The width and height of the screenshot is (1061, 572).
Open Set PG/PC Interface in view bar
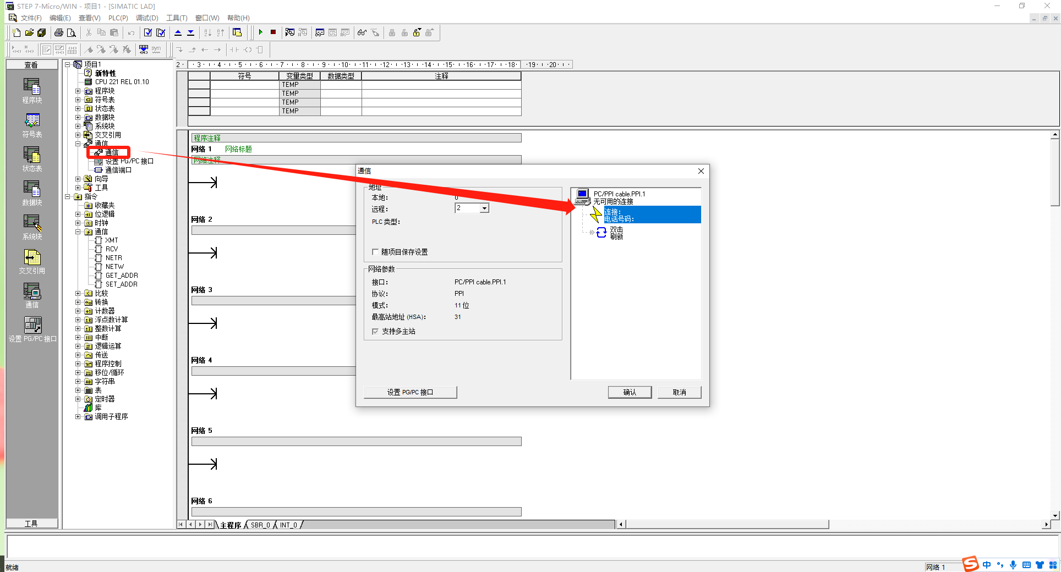click(32, 329)
